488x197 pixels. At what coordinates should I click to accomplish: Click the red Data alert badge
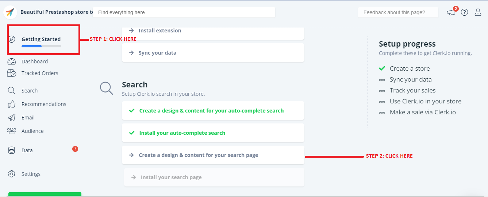[x=75, y=149]
